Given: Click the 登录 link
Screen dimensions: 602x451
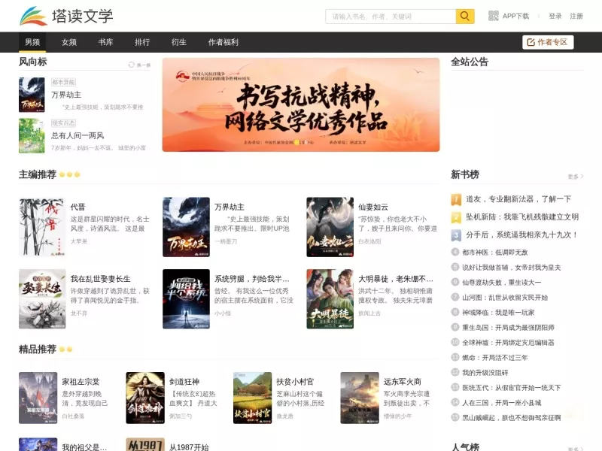Looking at the screenshot, I should (555, 16).
